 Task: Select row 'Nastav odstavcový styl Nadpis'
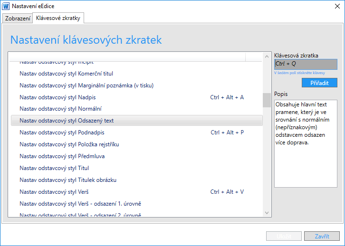click(x=137, y=97)
